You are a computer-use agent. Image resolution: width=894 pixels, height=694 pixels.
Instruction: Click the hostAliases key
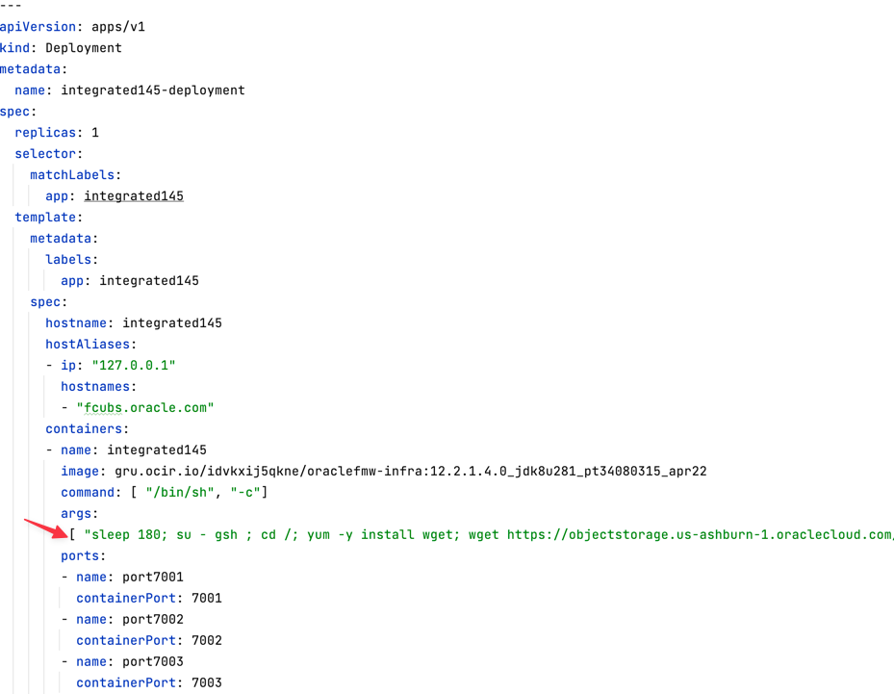click(88, 344)
